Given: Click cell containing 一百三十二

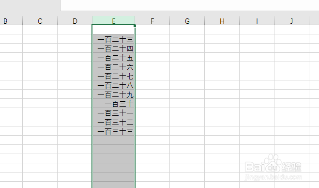Looking at the screenshot, I should pos(114,122).
